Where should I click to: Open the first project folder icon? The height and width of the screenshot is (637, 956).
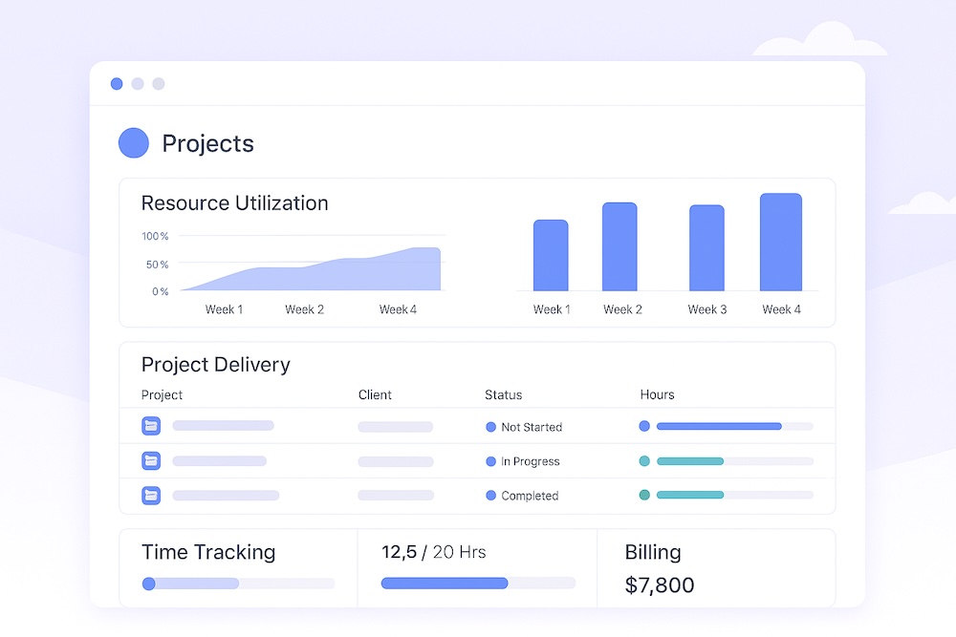tap(151, 426)
